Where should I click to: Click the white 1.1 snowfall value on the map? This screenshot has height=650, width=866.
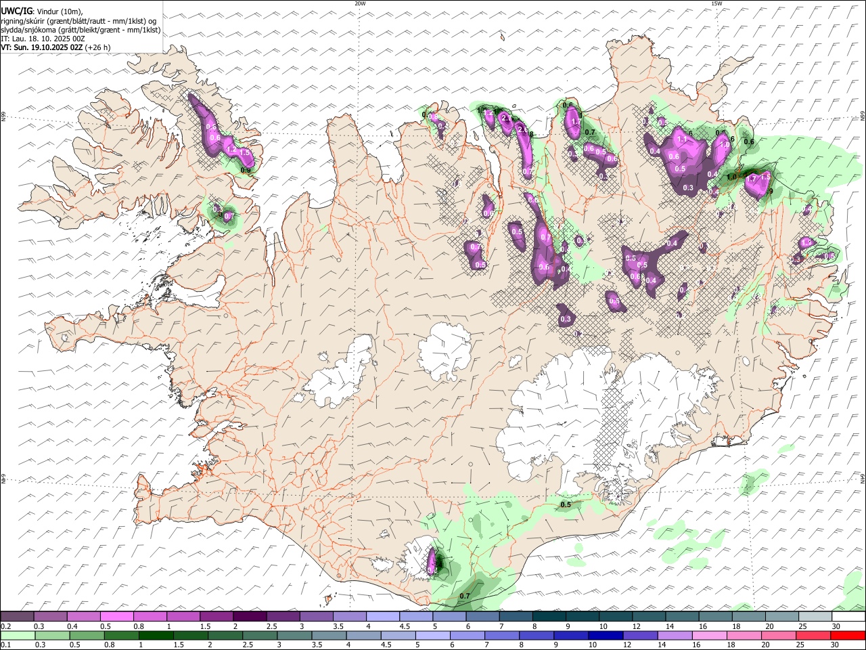(x=682, y=139)
